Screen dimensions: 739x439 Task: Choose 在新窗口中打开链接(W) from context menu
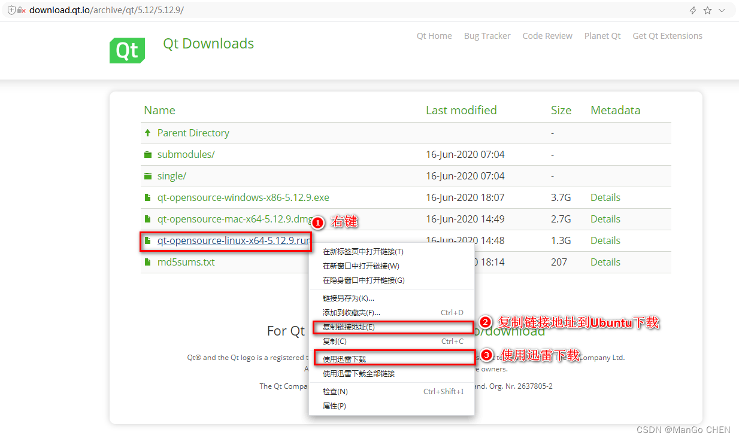pyautogui.click(x=392, y=266)
